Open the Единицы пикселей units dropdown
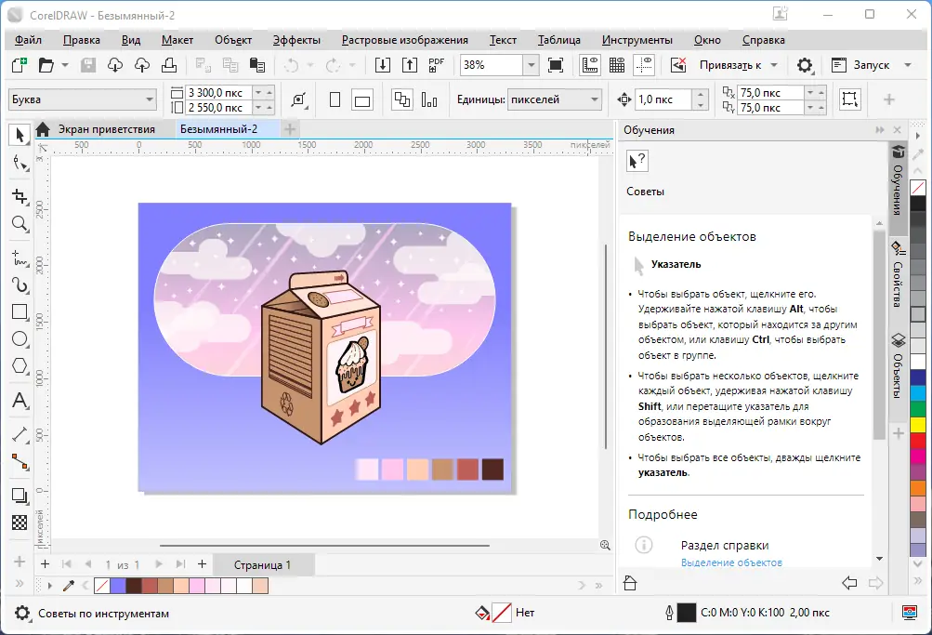932x635 pixels. (x=595, y=99)
